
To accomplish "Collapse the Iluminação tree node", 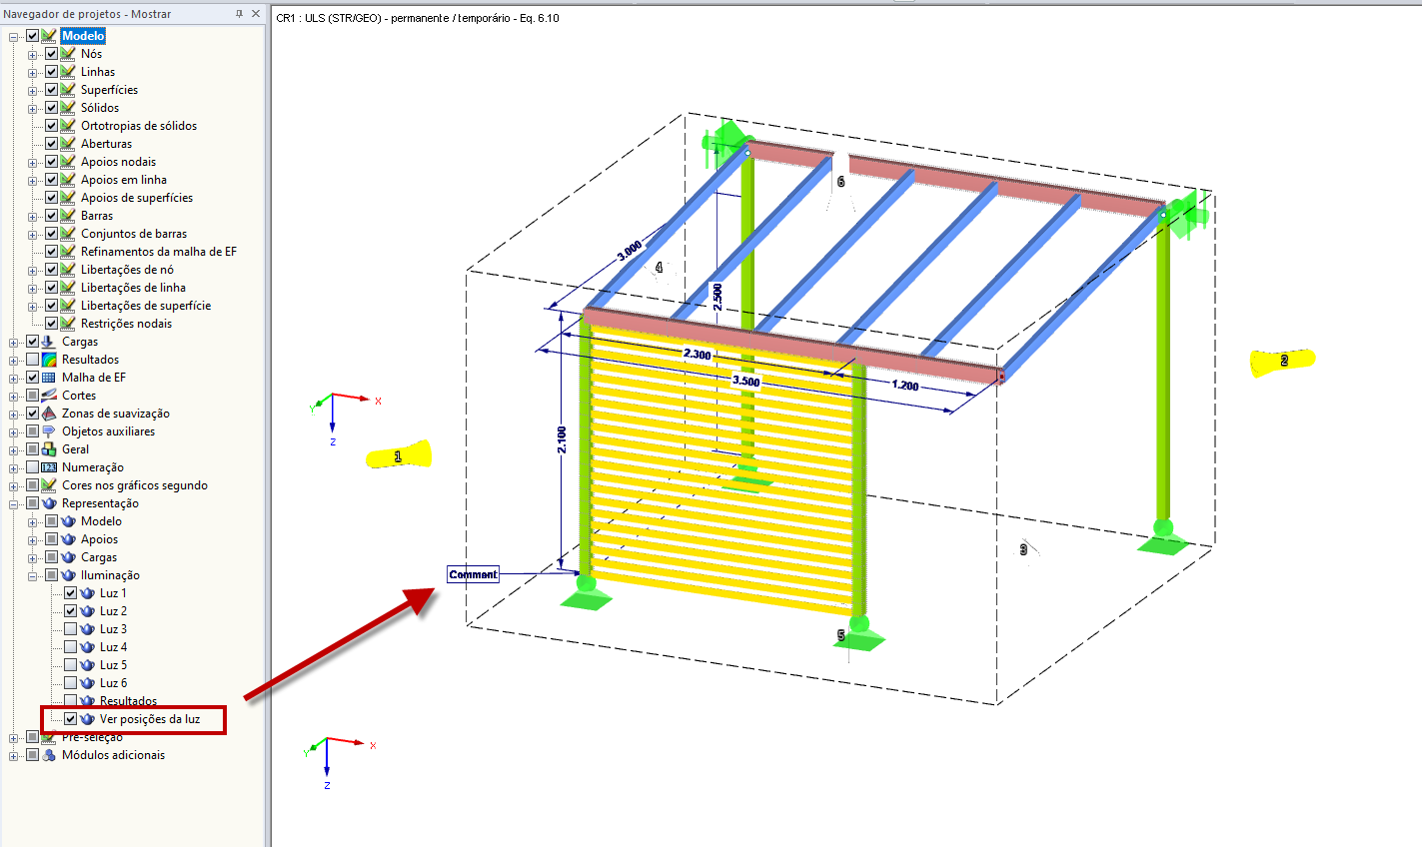I will pos(33,575).
